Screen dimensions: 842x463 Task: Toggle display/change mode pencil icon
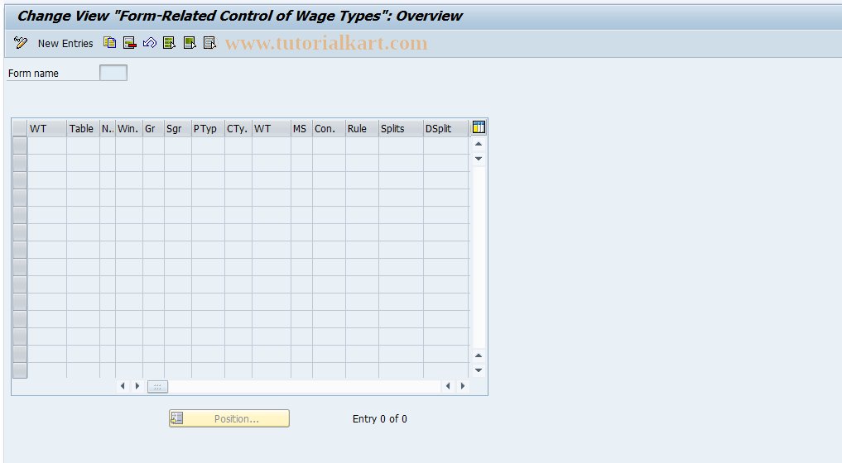point(21,43)
